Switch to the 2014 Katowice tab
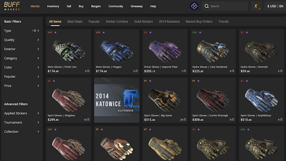286x161 pixels. (x=169, y=21)
